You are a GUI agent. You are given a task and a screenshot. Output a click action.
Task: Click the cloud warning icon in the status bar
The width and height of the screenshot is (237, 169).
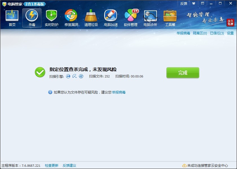(x=184, y=166)
